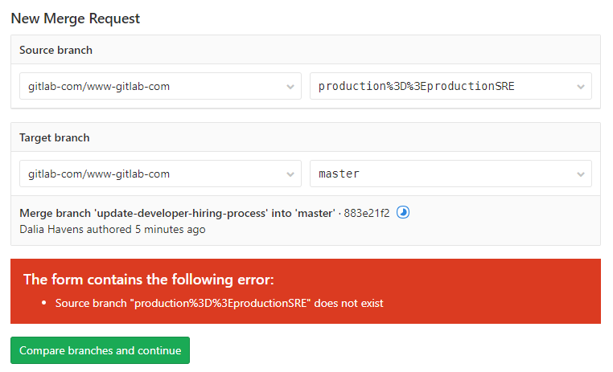Click the '5 minutes ago' timestamp
Viewport: 613px width, 372px height.
coord(170,230)
